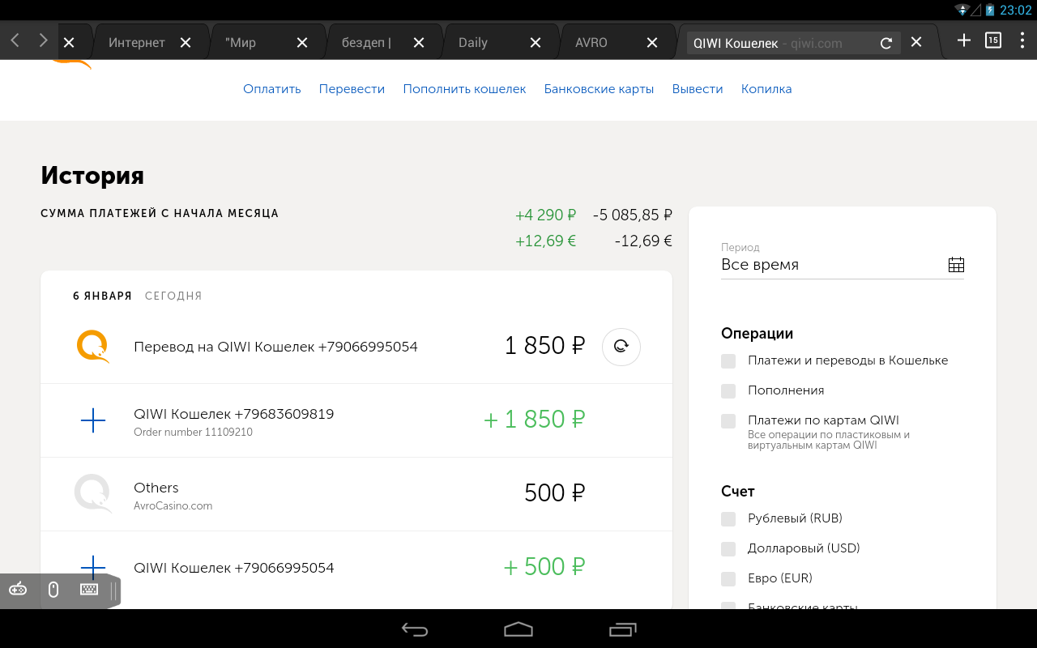Switch to the Daily browser tab
The image size is (1037, 648).
[x=473, y=43]
